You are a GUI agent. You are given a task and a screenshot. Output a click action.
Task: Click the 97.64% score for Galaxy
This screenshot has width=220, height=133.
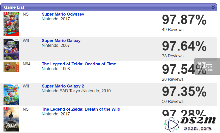[x=184, y=46]
